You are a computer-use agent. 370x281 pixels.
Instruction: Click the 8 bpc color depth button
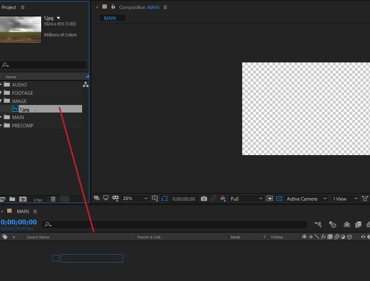38,200
